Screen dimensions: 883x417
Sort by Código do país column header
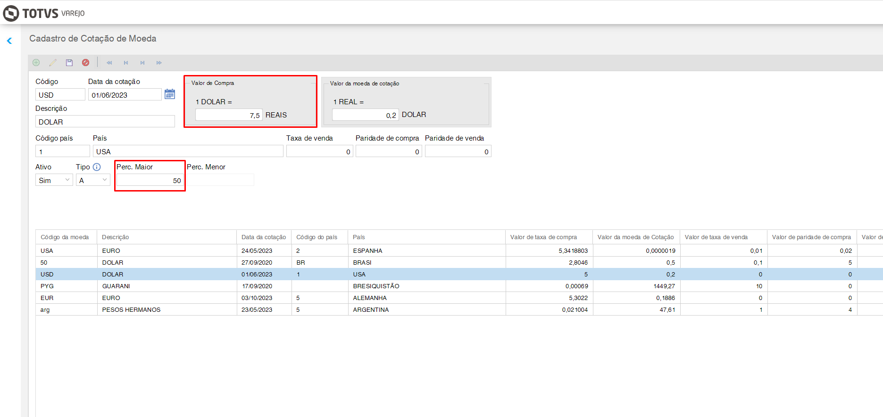tap(320, 237)
